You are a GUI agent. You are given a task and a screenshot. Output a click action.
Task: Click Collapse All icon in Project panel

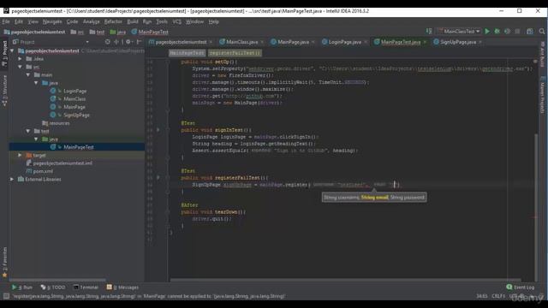[x=116, y=42]
